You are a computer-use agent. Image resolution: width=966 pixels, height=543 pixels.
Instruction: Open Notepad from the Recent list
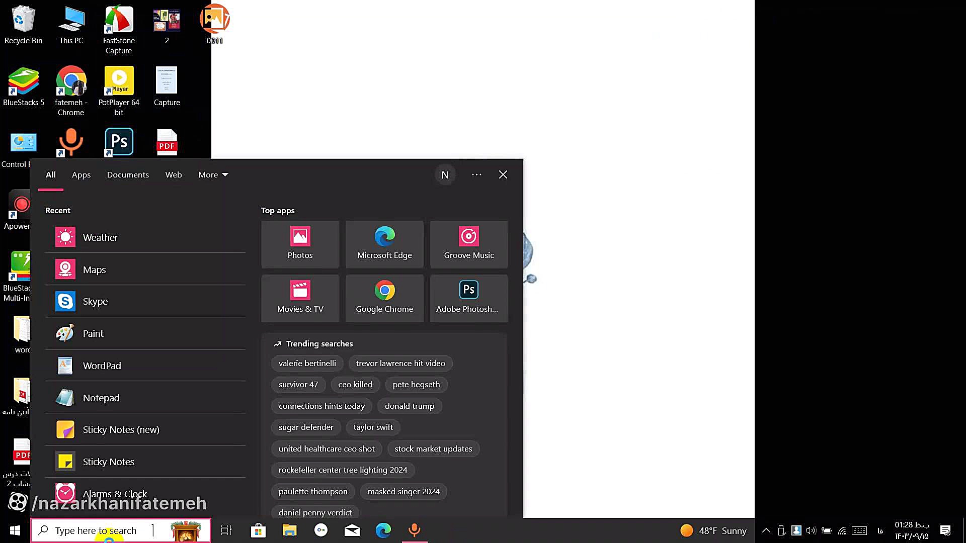click(x=145, y=398)
